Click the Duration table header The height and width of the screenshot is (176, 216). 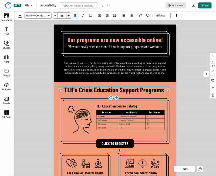107,112
